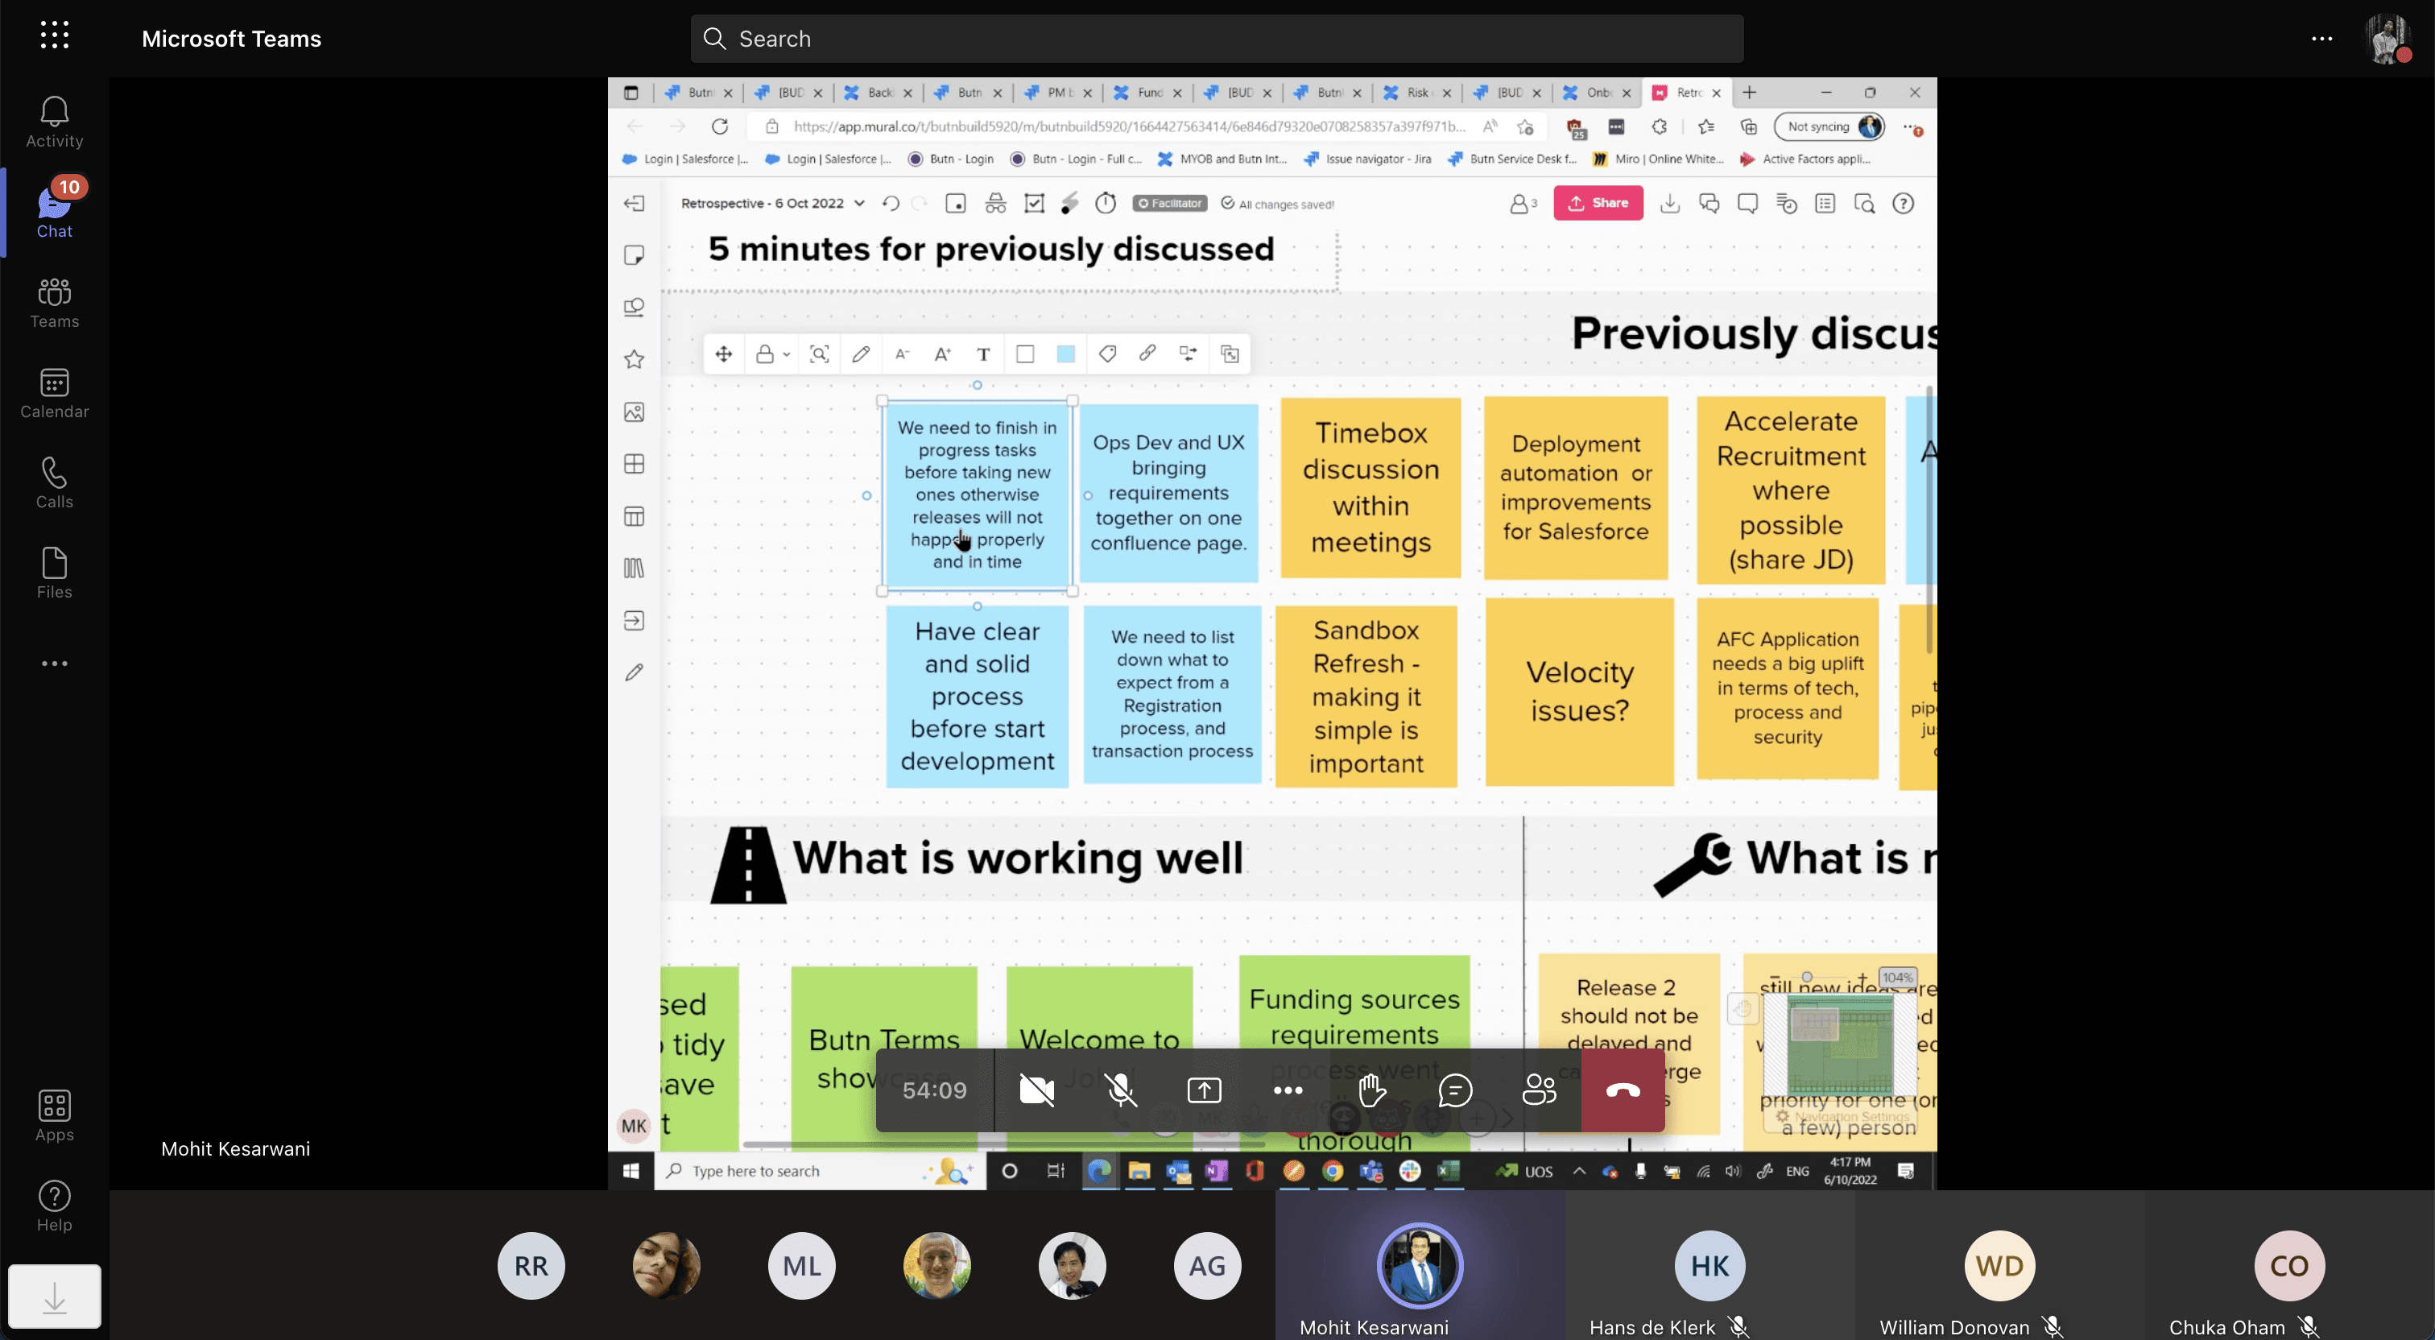Select the ML participant avatar
2435x1340 pixels.
pos(801,1265)
